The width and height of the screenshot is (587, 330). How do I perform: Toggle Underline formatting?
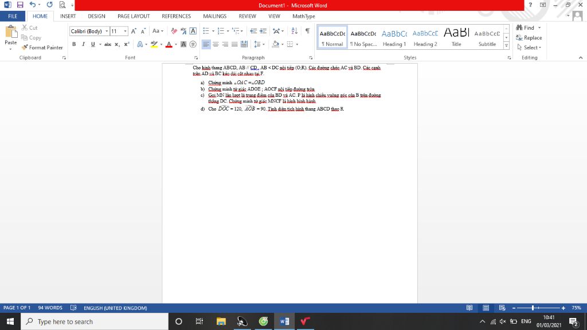tap(93, 44)
